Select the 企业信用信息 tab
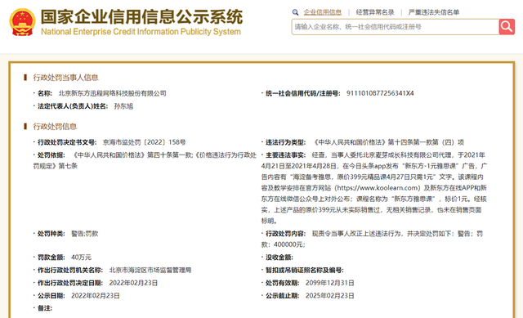The width and height of the screenshot is (523, 318). point(323,12)
